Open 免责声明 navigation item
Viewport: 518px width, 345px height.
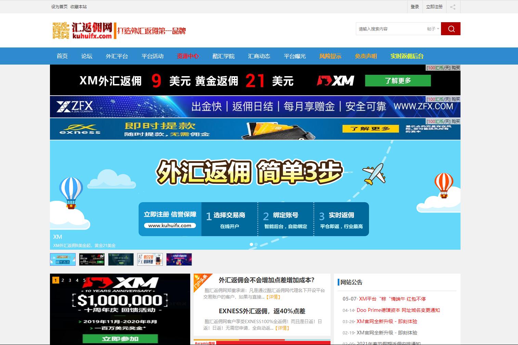pyautogui.click(x=366, y=56)
